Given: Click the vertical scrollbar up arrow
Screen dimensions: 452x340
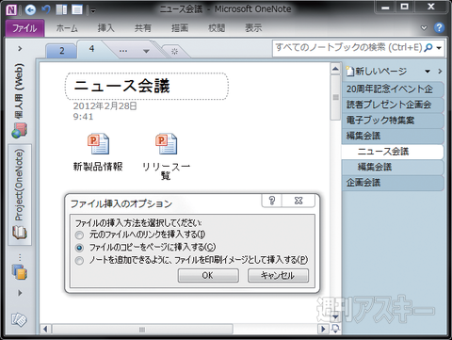Looking at the screenshot, I should pos(335,69).
